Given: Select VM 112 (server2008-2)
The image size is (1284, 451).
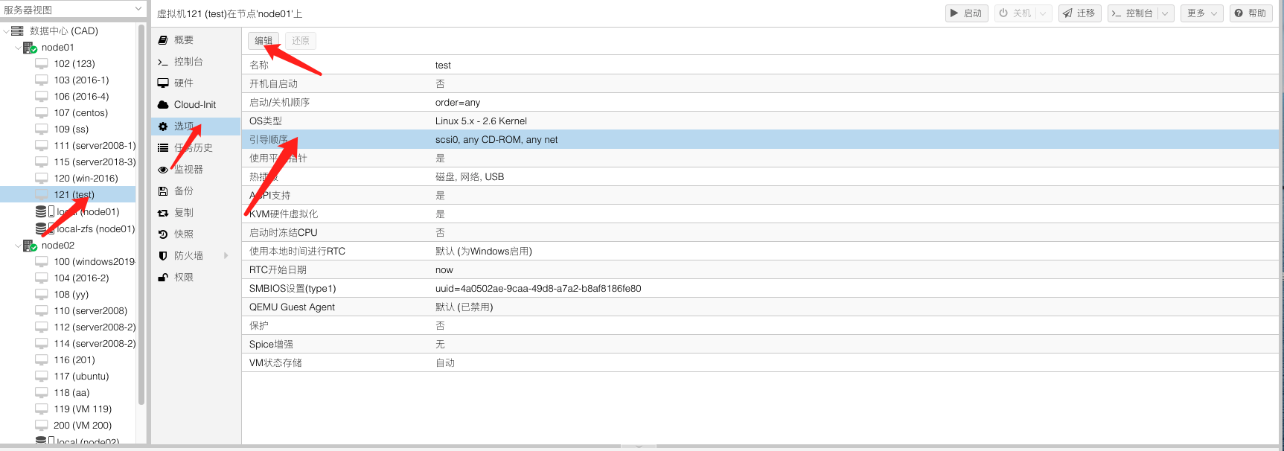Looking at the screenshot, I should [95, 327].
